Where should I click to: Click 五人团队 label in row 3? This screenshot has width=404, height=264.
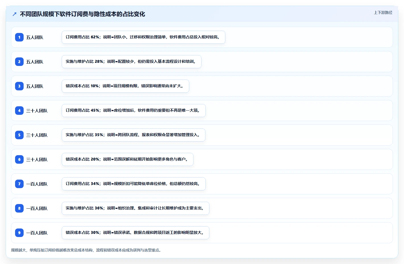[x=35, y=86]
